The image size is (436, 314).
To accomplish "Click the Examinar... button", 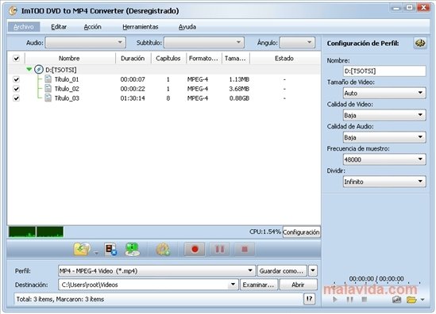I will (259, 285).
